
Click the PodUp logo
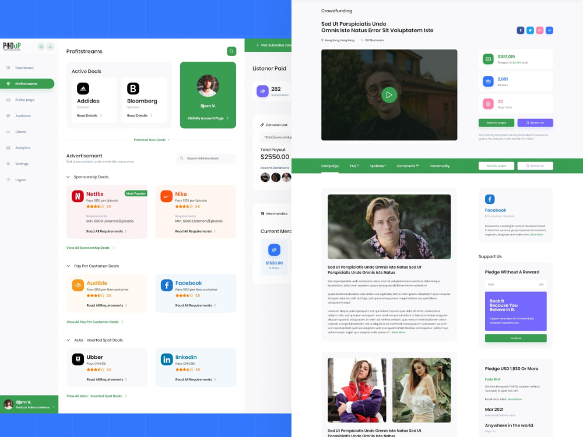coord(12,46)
